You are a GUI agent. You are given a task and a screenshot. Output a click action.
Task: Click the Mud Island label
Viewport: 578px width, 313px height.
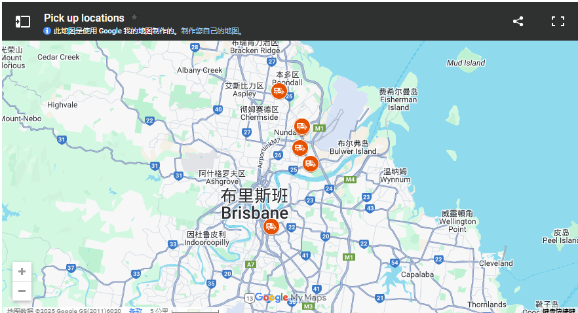tap(466, 63)
